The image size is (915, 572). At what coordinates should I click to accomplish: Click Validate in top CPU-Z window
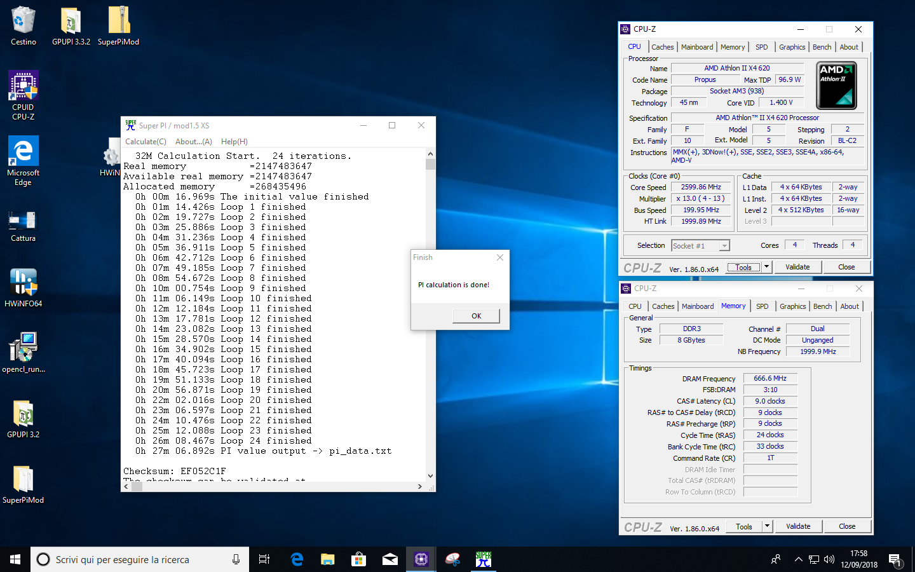797,267
